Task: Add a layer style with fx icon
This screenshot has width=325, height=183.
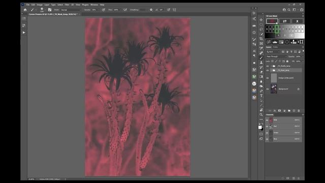Action: click(275, 111)
